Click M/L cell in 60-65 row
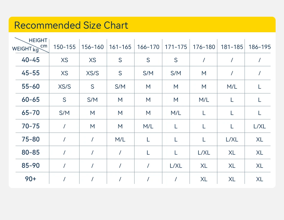Viewport: 284px width, 220px height. click(204, 100)
